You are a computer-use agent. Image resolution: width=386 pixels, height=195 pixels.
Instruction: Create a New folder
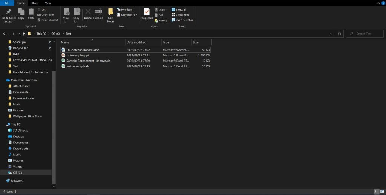tap(111, 15)
